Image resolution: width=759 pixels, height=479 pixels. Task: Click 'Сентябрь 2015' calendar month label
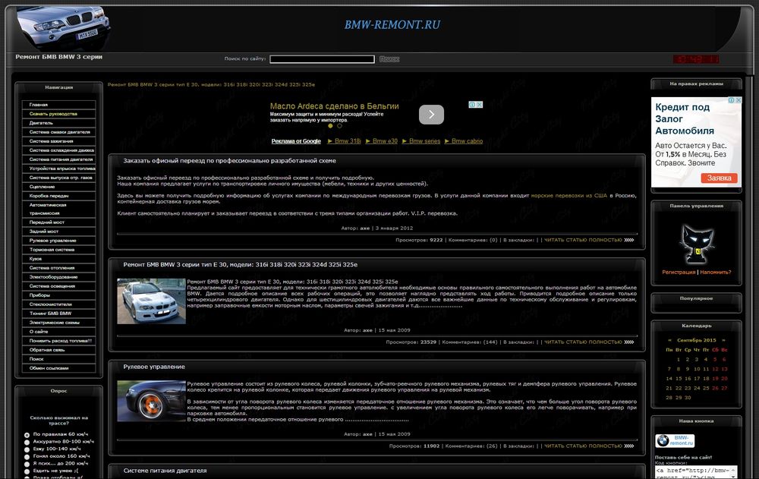click(x=696, y=340)
